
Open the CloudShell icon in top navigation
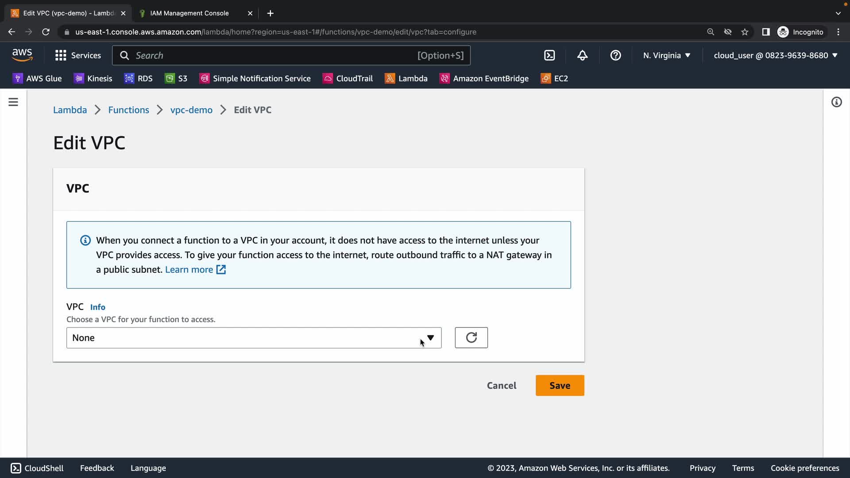click(549, 55)
